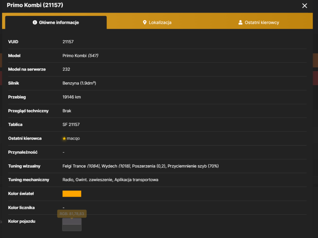
Task: Click the map pin icon beside Lokalizacja
Action: point(145,22)
